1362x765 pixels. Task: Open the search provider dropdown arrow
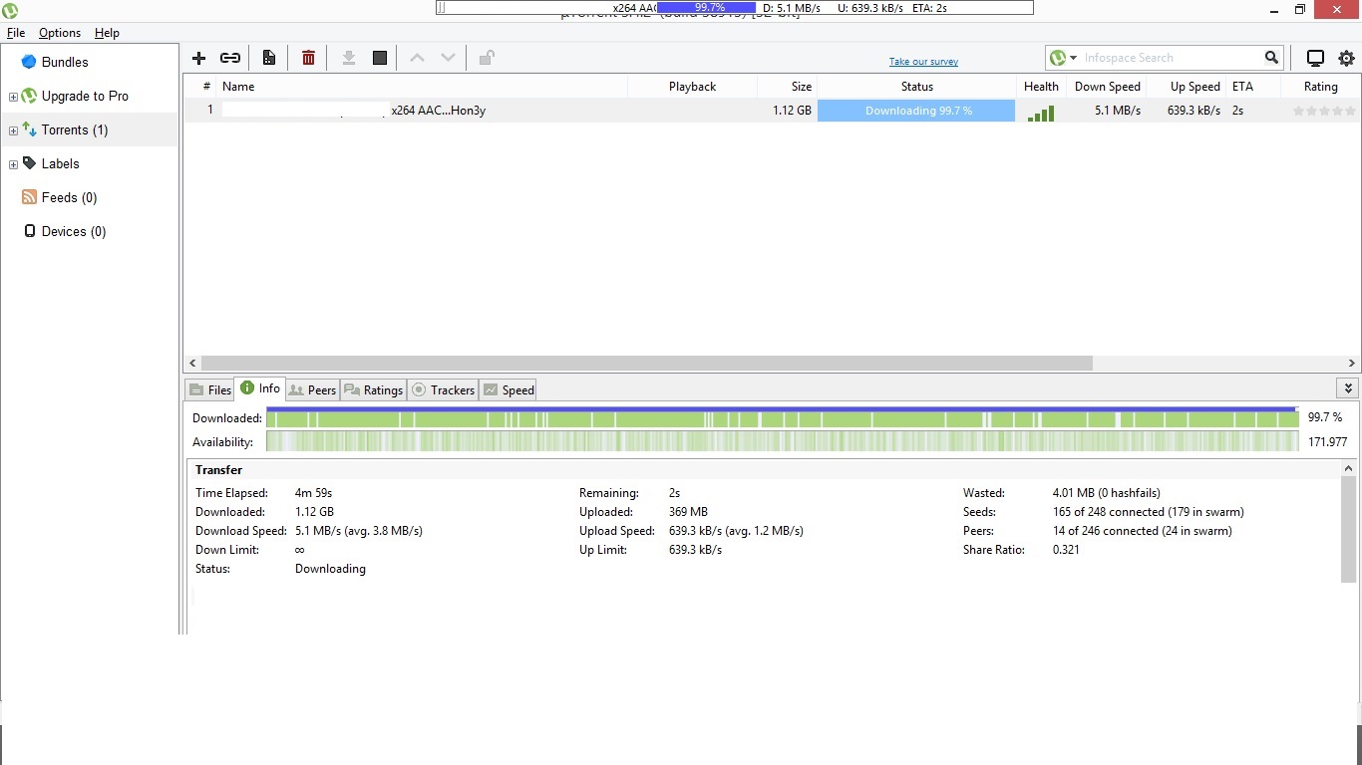point(1073,59)
